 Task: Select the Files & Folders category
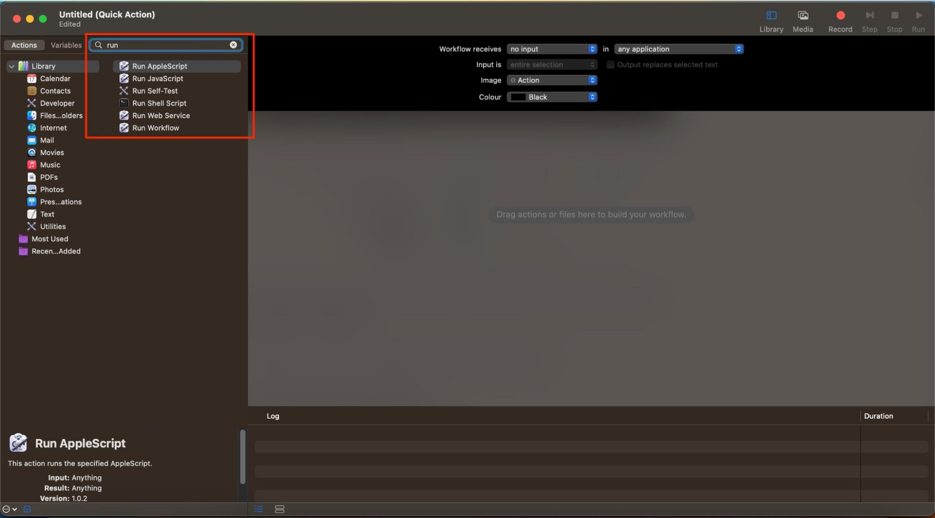[x=53, y=115]
